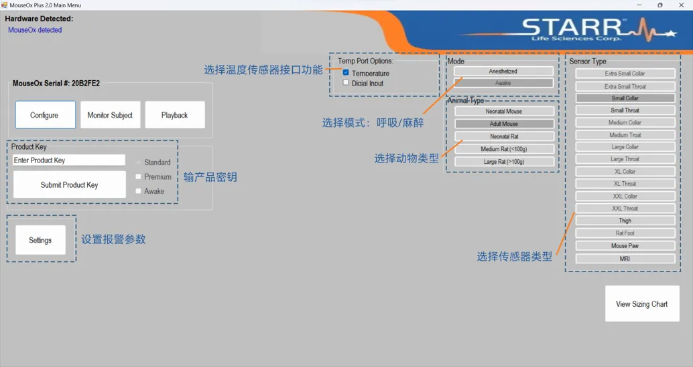Click Submit Product Key
This screenshot has width=693, height=367.
click(70, 185)
